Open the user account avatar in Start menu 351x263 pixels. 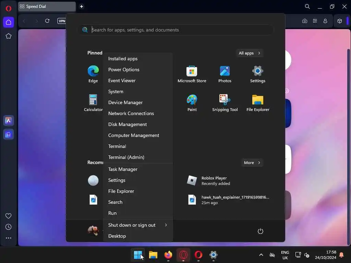point(93,230)
